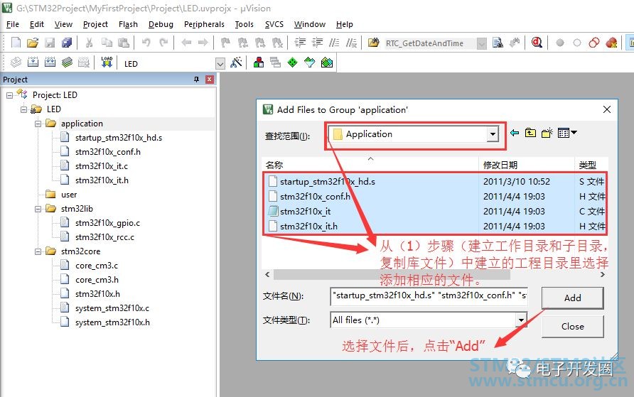Screen dimensions: 634x397
Task: Click the Manage Run-Time Environment green diamond icon
Action: (x=292, y=62)
